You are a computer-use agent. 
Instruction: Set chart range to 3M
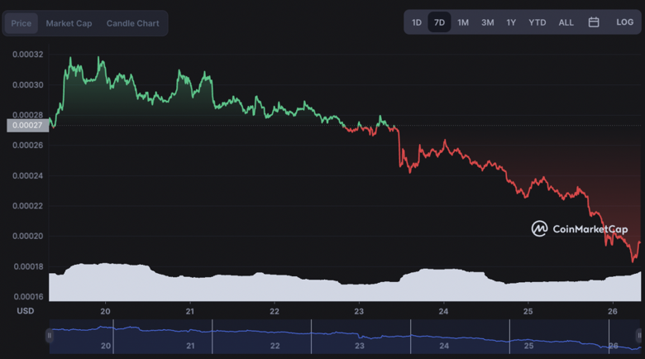488,22
